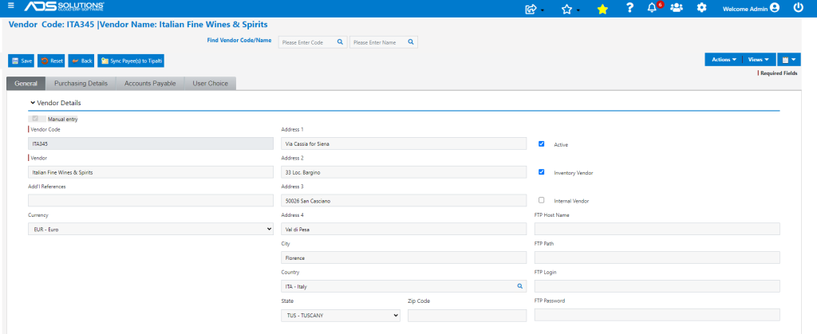The width and height of the screenshot is (817, 334).
Task: Click the City field Florence
Action: point(404,257)
